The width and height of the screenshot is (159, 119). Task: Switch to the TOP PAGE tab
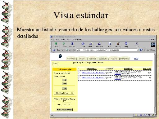coord(71,59)
